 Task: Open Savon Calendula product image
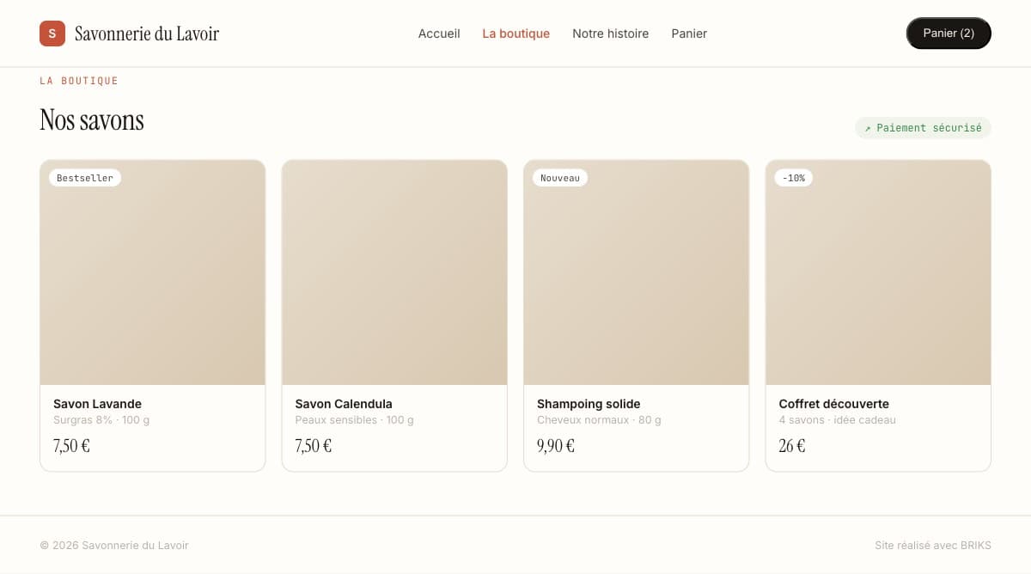point(394,272)
